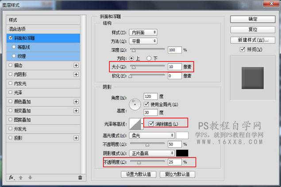Select direction 下 radio button

149,58
